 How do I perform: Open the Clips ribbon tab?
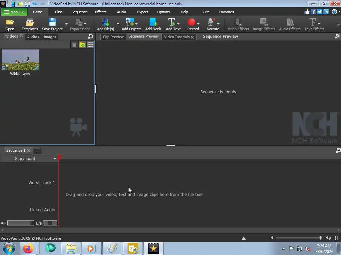pyautogui.click(x=59, y=12)
